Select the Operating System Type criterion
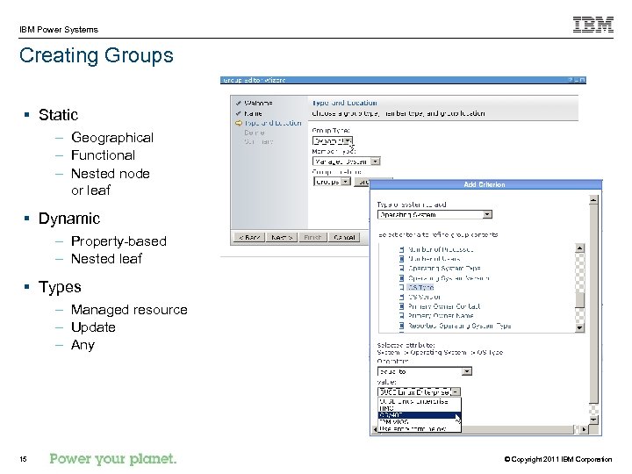 pyautogui.click(x=444, y=268)
